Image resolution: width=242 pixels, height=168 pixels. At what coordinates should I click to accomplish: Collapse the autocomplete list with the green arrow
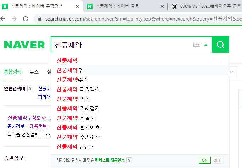[x=206, y=45]
